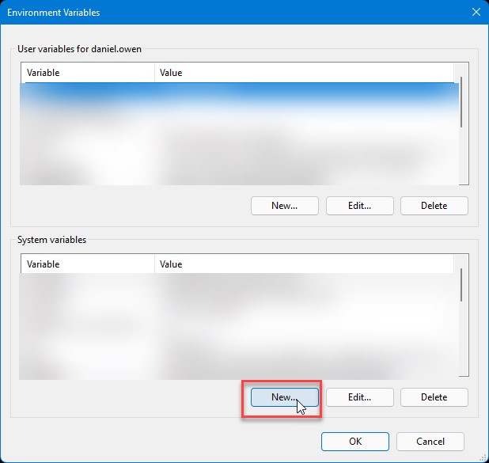489x463 pixels.
Task: Grab the window resize grip in the corner
Action: (x=483, y=457)
